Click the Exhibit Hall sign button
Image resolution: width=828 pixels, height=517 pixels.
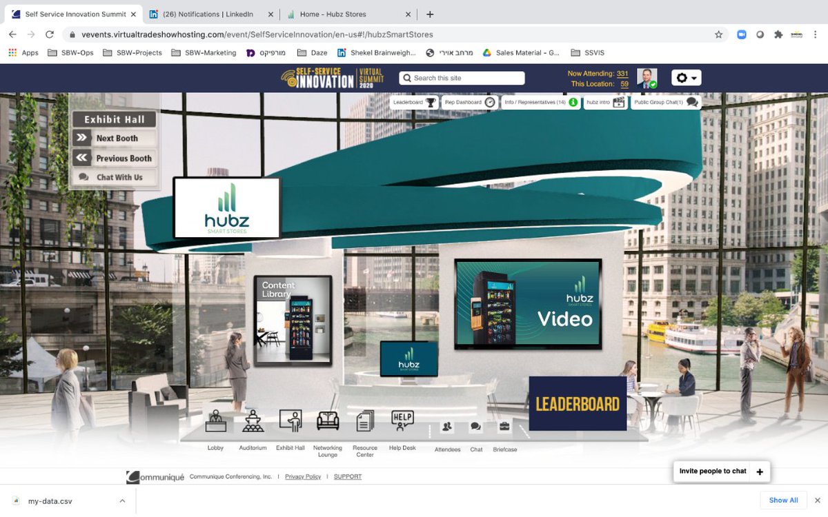click(115, 119)
